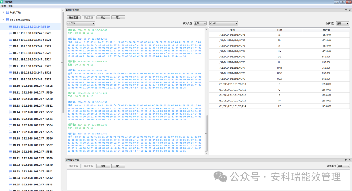Open the 视图 menu
Image resolution: width=352 pixels, height=191 pixels.
click(x=3, y=6)
